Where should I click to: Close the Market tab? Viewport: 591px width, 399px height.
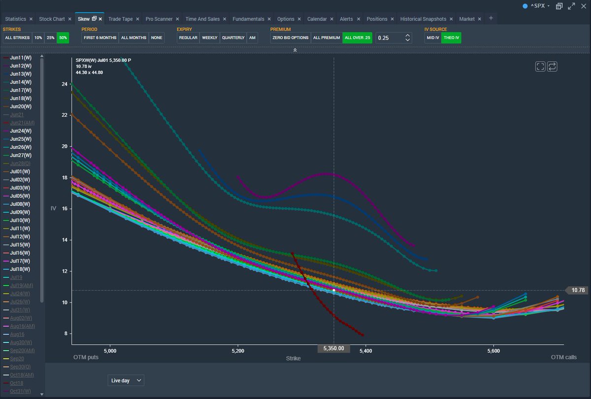click(480, 19)
